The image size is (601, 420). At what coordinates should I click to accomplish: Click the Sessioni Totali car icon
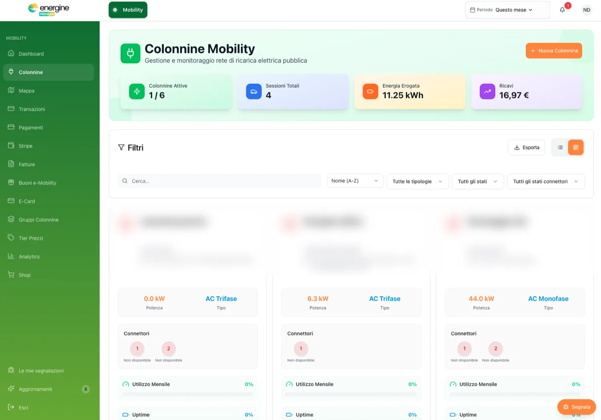(254, 91)
